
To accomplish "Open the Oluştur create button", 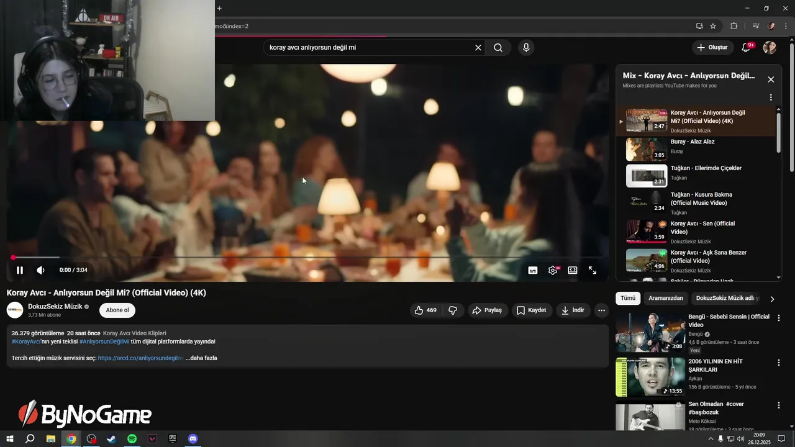I will [712, 48].
